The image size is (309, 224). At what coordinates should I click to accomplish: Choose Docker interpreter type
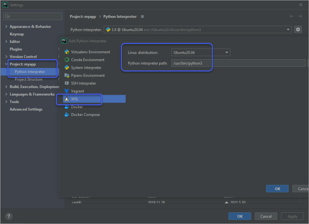77,107
